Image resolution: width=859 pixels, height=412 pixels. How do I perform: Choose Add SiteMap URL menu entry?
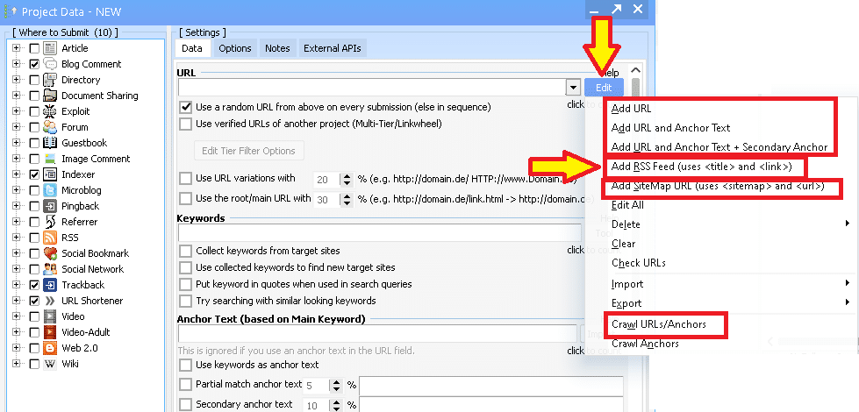click(x=718, y=186)
